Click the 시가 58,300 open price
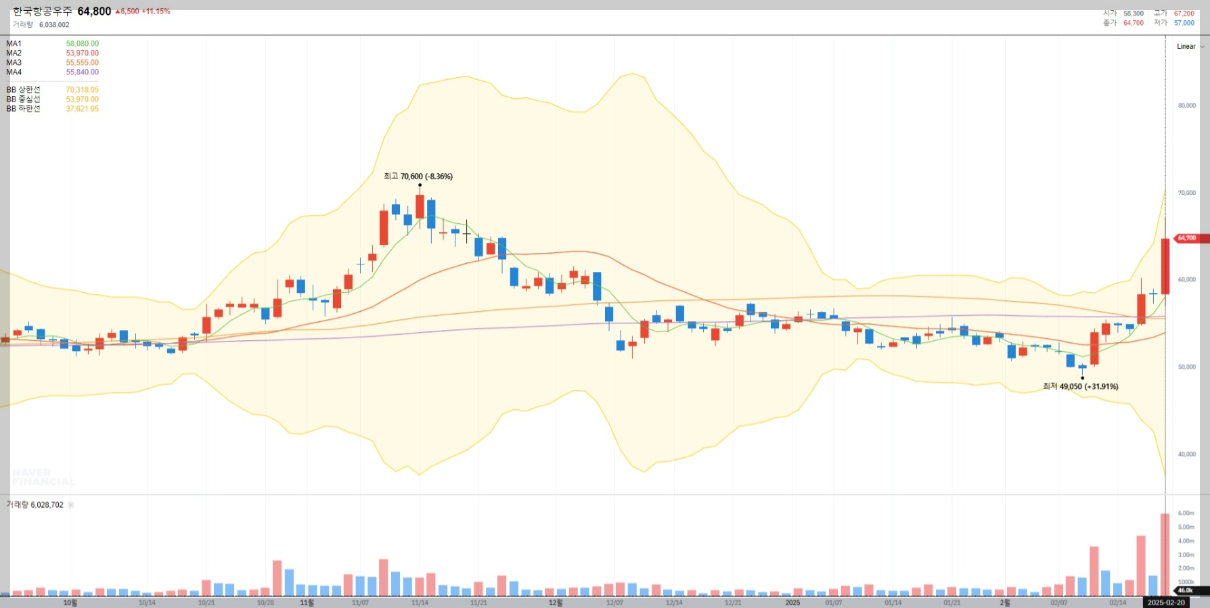1210x608 pixels. tap(1123, 13)
